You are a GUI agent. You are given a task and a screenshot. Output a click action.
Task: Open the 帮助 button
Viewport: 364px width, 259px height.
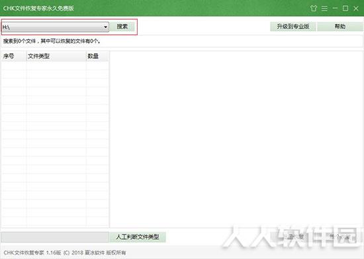pos(340,26)
